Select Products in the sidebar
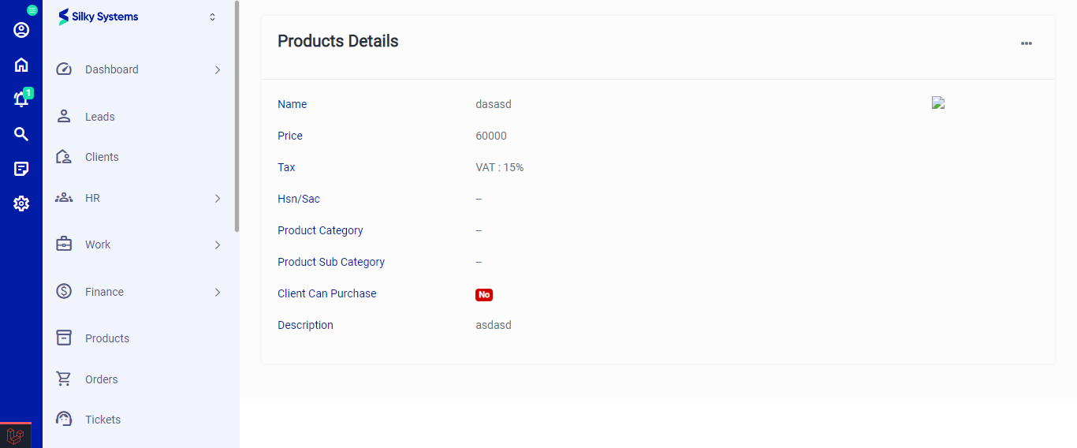This screenshot has height=448, width=1077. pyautogui.click(x=107, y=338)
